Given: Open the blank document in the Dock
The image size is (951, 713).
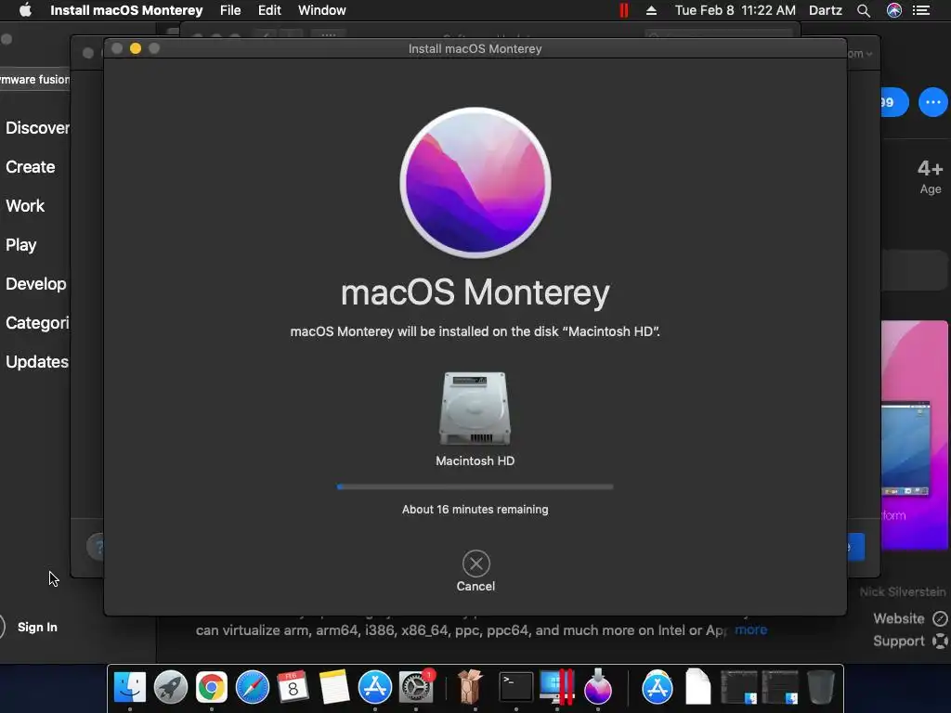Looking at the screenshot, I should [x=698, y=687].
